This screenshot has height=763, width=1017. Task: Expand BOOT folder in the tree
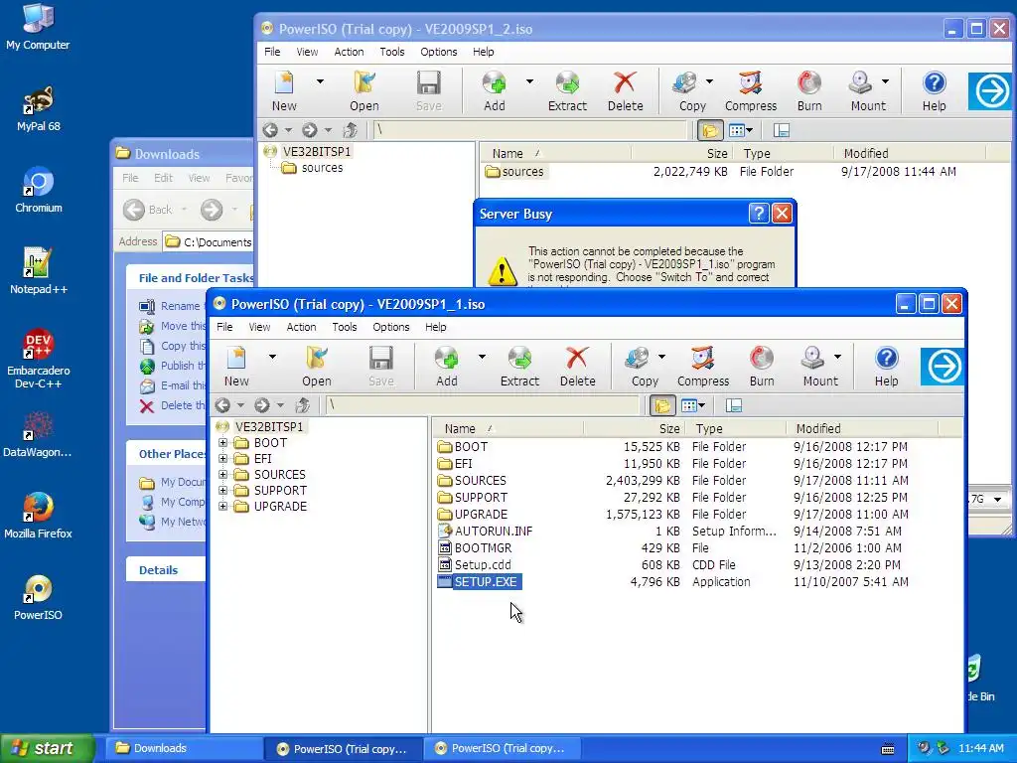pos(223,442)
